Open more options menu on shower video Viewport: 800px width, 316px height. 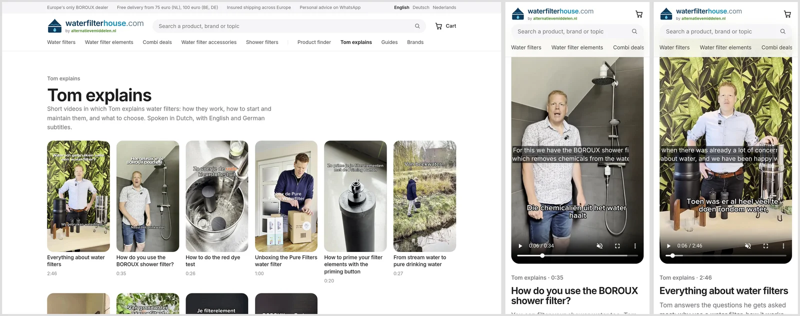[635, 246]
